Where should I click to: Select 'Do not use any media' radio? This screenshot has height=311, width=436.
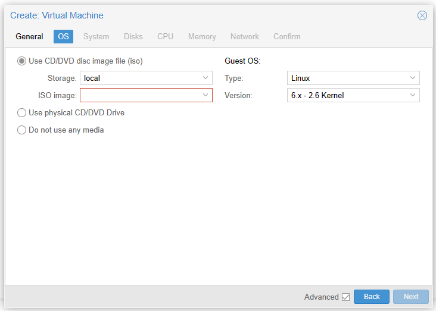22,130
